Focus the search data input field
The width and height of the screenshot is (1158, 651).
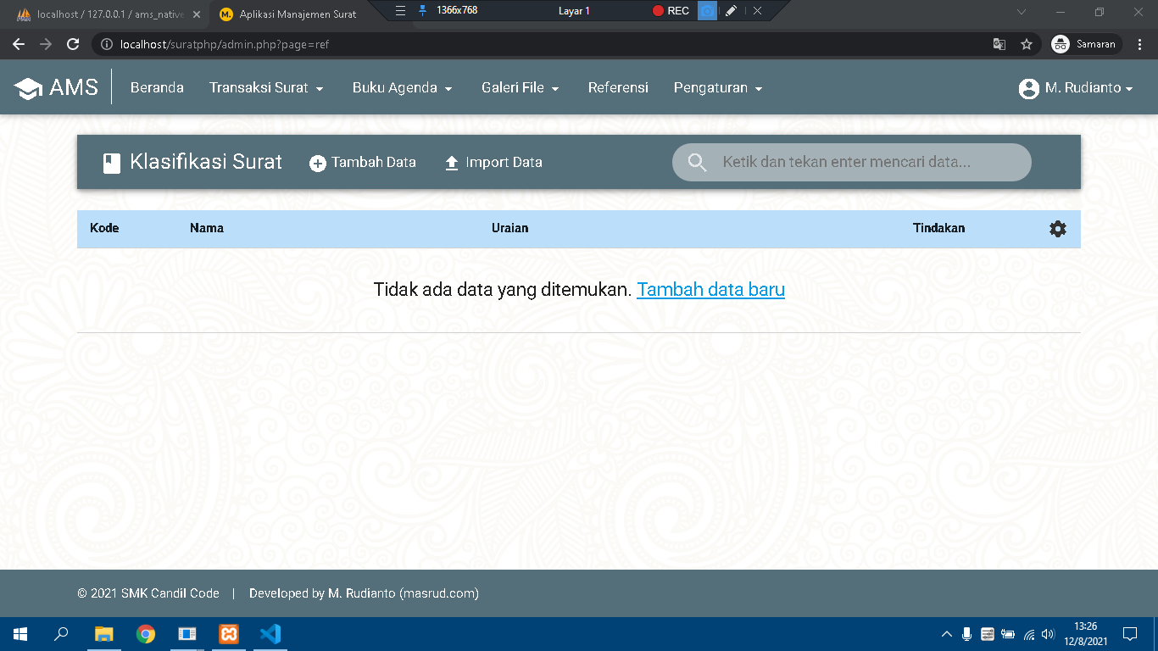click(852, 162)
